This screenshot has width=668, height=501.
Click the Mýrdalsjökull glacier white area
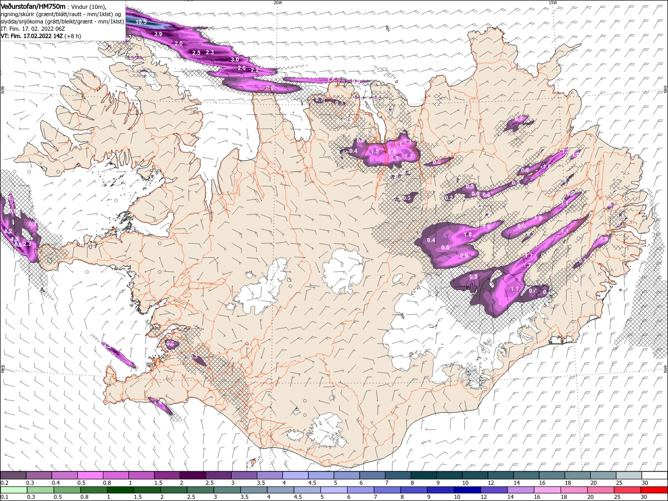(x=326, y=430)
